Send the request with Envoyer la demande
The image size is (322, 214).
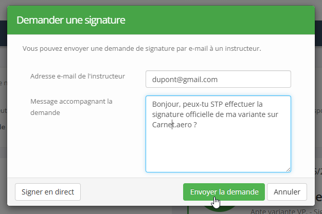224,192
